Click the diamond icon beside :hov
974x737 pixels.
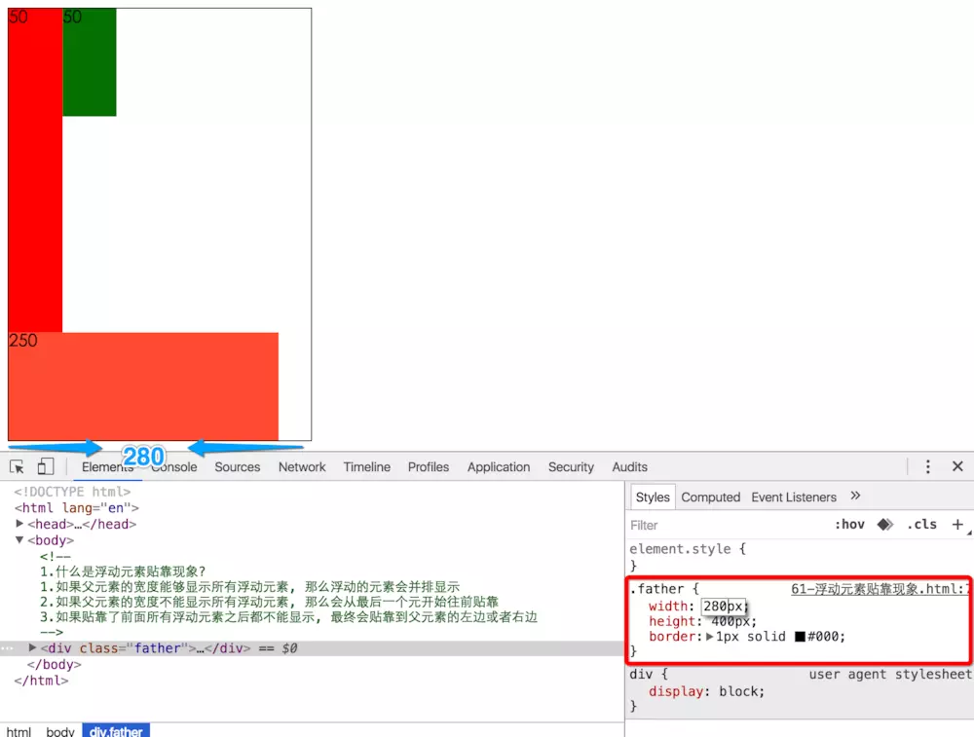(884, 525)
